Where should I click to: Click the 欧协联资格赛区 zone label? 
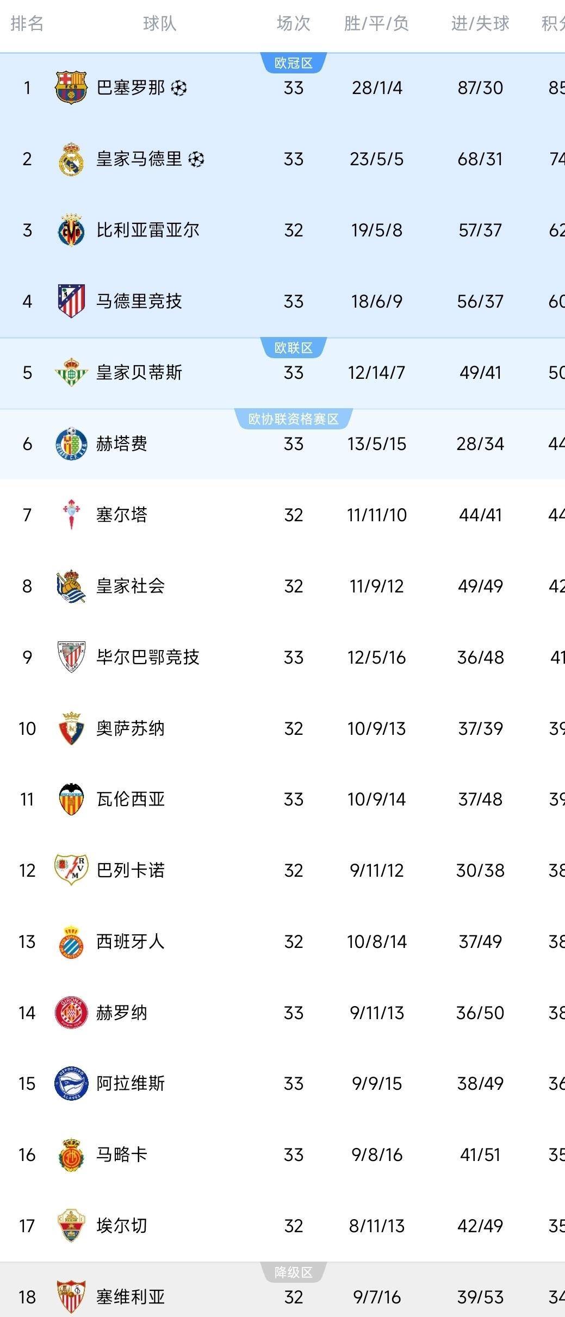[294, 419]
